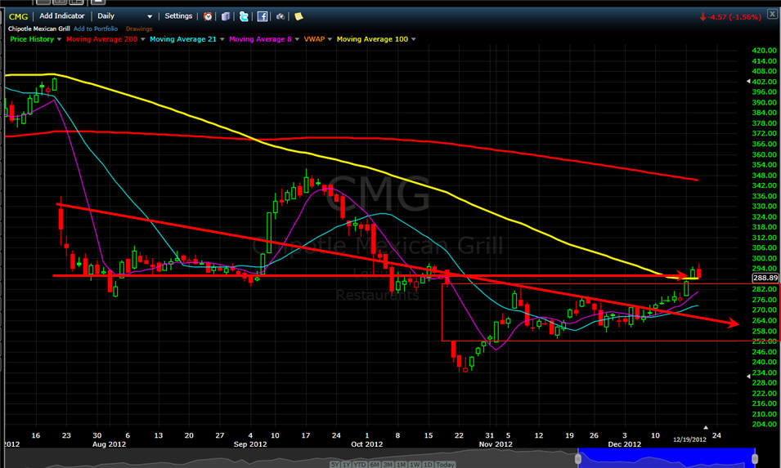Expand the VWAP indicator menu
This screenshot has height=468, width=781.
[x=329, y=39]
